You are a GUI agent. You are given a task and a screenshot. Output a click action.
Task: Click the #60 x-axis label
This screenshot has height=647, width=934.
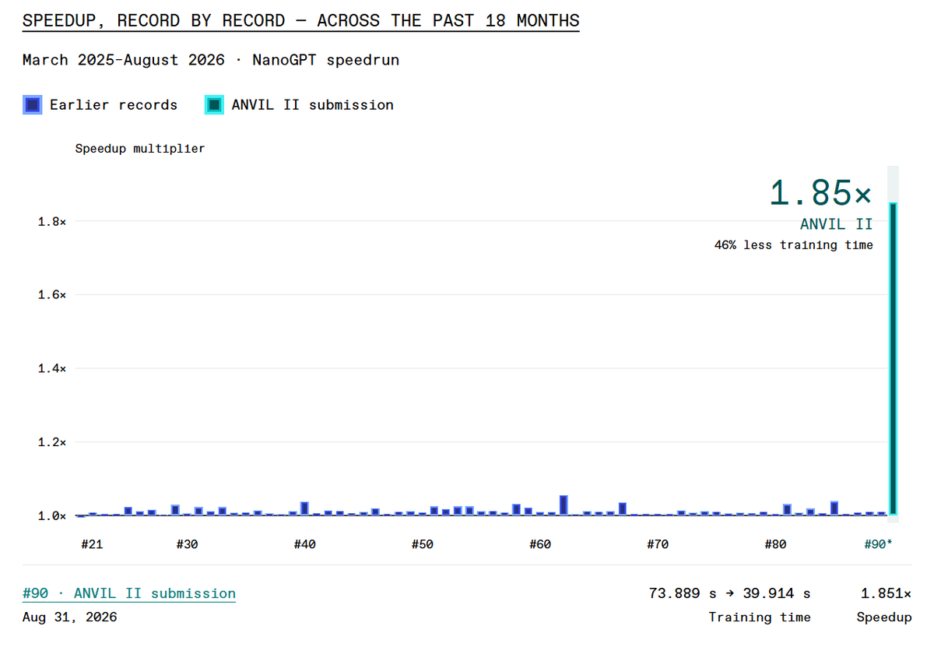point(540,544)
